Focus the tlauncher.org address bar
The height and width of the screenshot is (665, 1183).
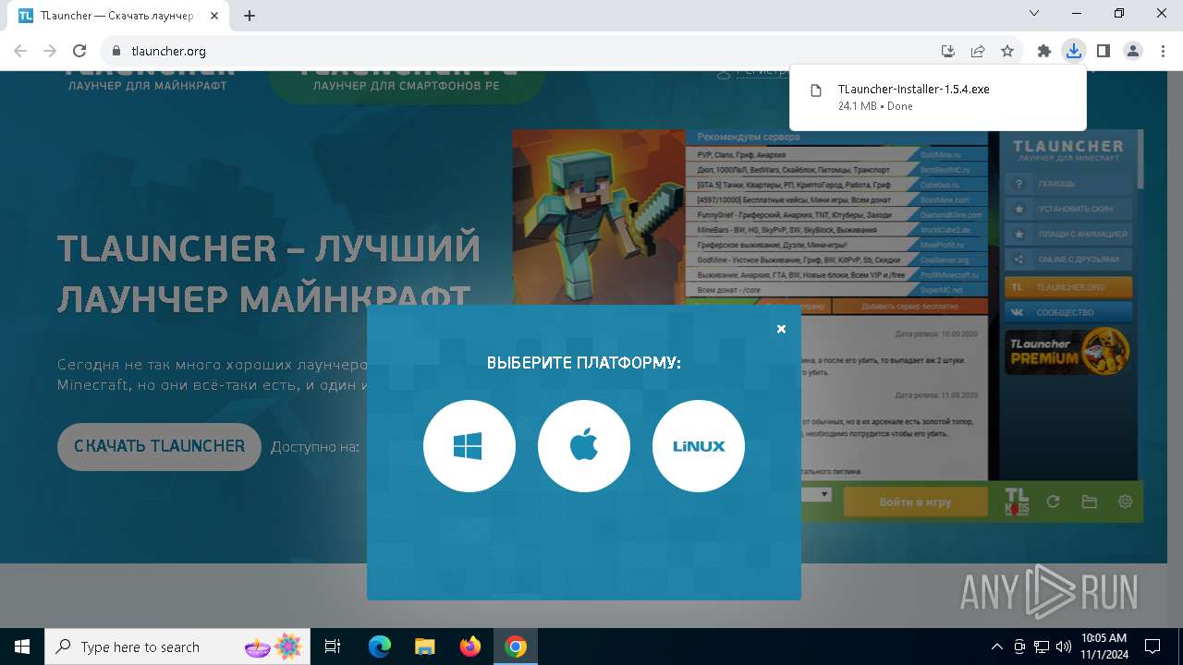(518, 51)
